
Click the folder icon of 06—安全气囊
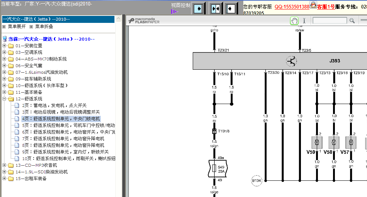tap(11, 66)
